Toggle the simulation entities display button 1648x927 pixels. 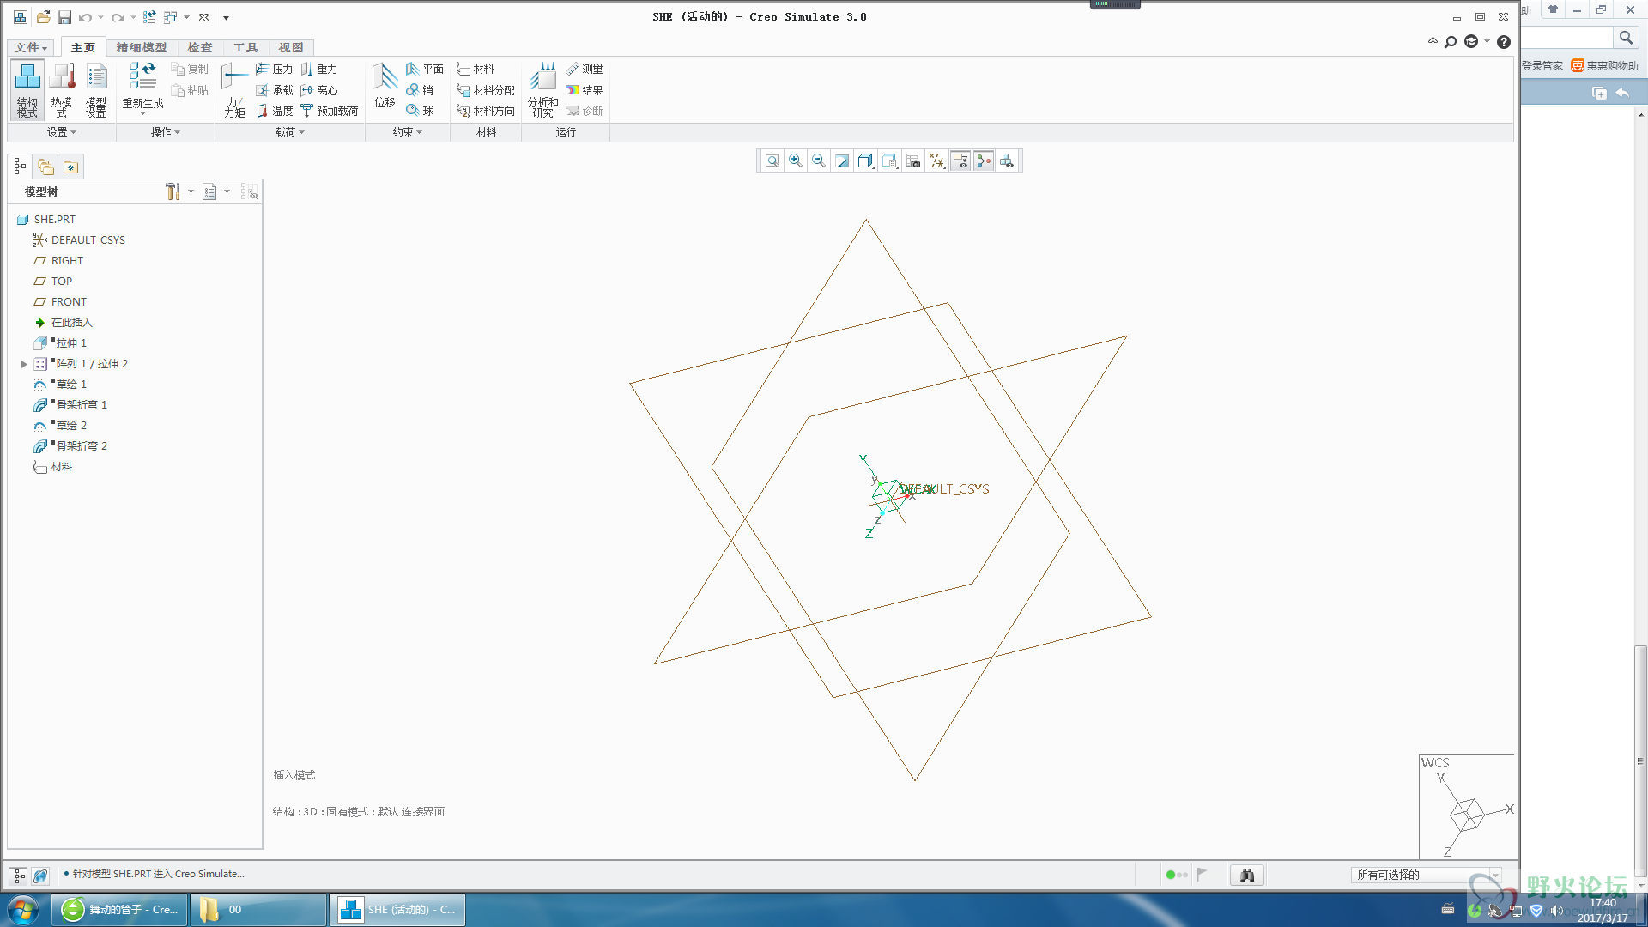[984, 161]
